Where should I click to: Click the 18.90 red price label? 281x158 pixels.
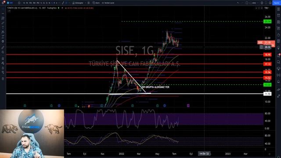click(x=267, y=54)
